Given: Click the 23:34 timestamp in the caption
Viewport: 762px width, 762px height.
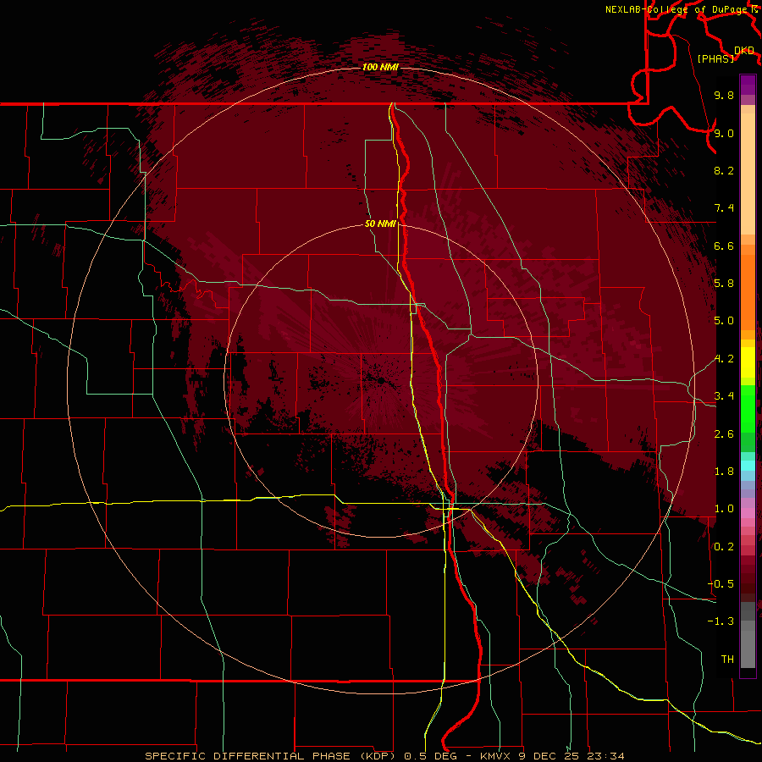Looking at the screenshot, I should pyautogui.click(x=606, y=756).
